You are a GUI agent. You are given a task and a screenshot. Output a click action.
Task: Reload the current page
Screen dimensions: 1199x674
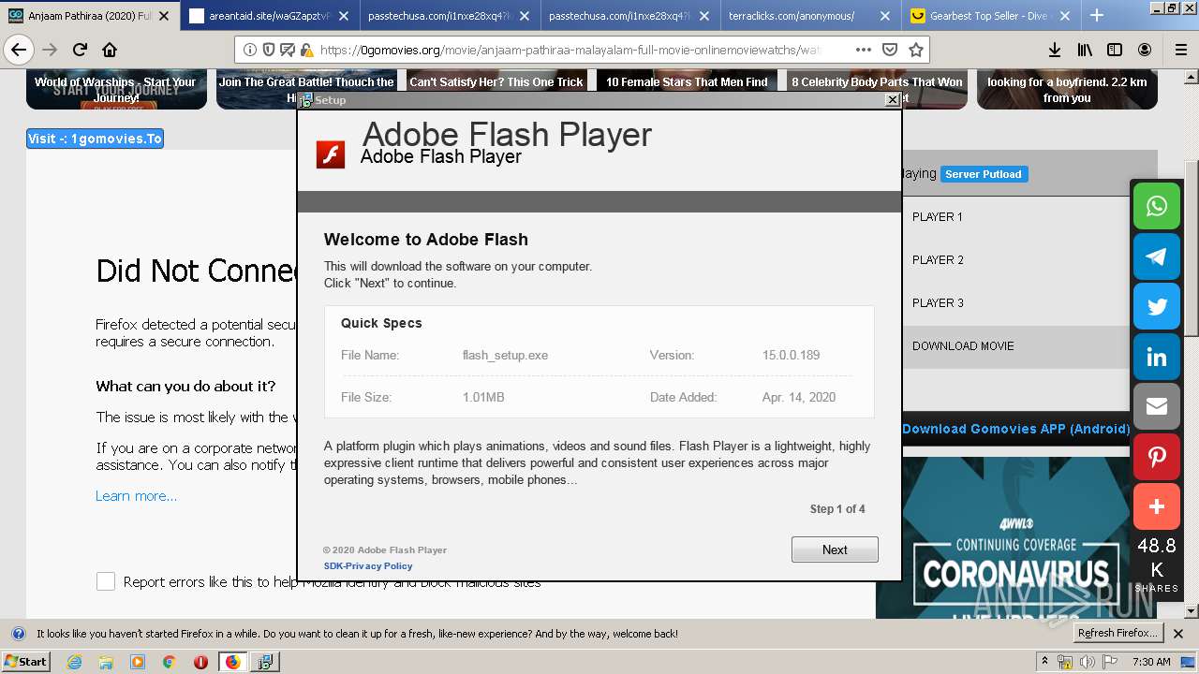(x=80, y=50)
